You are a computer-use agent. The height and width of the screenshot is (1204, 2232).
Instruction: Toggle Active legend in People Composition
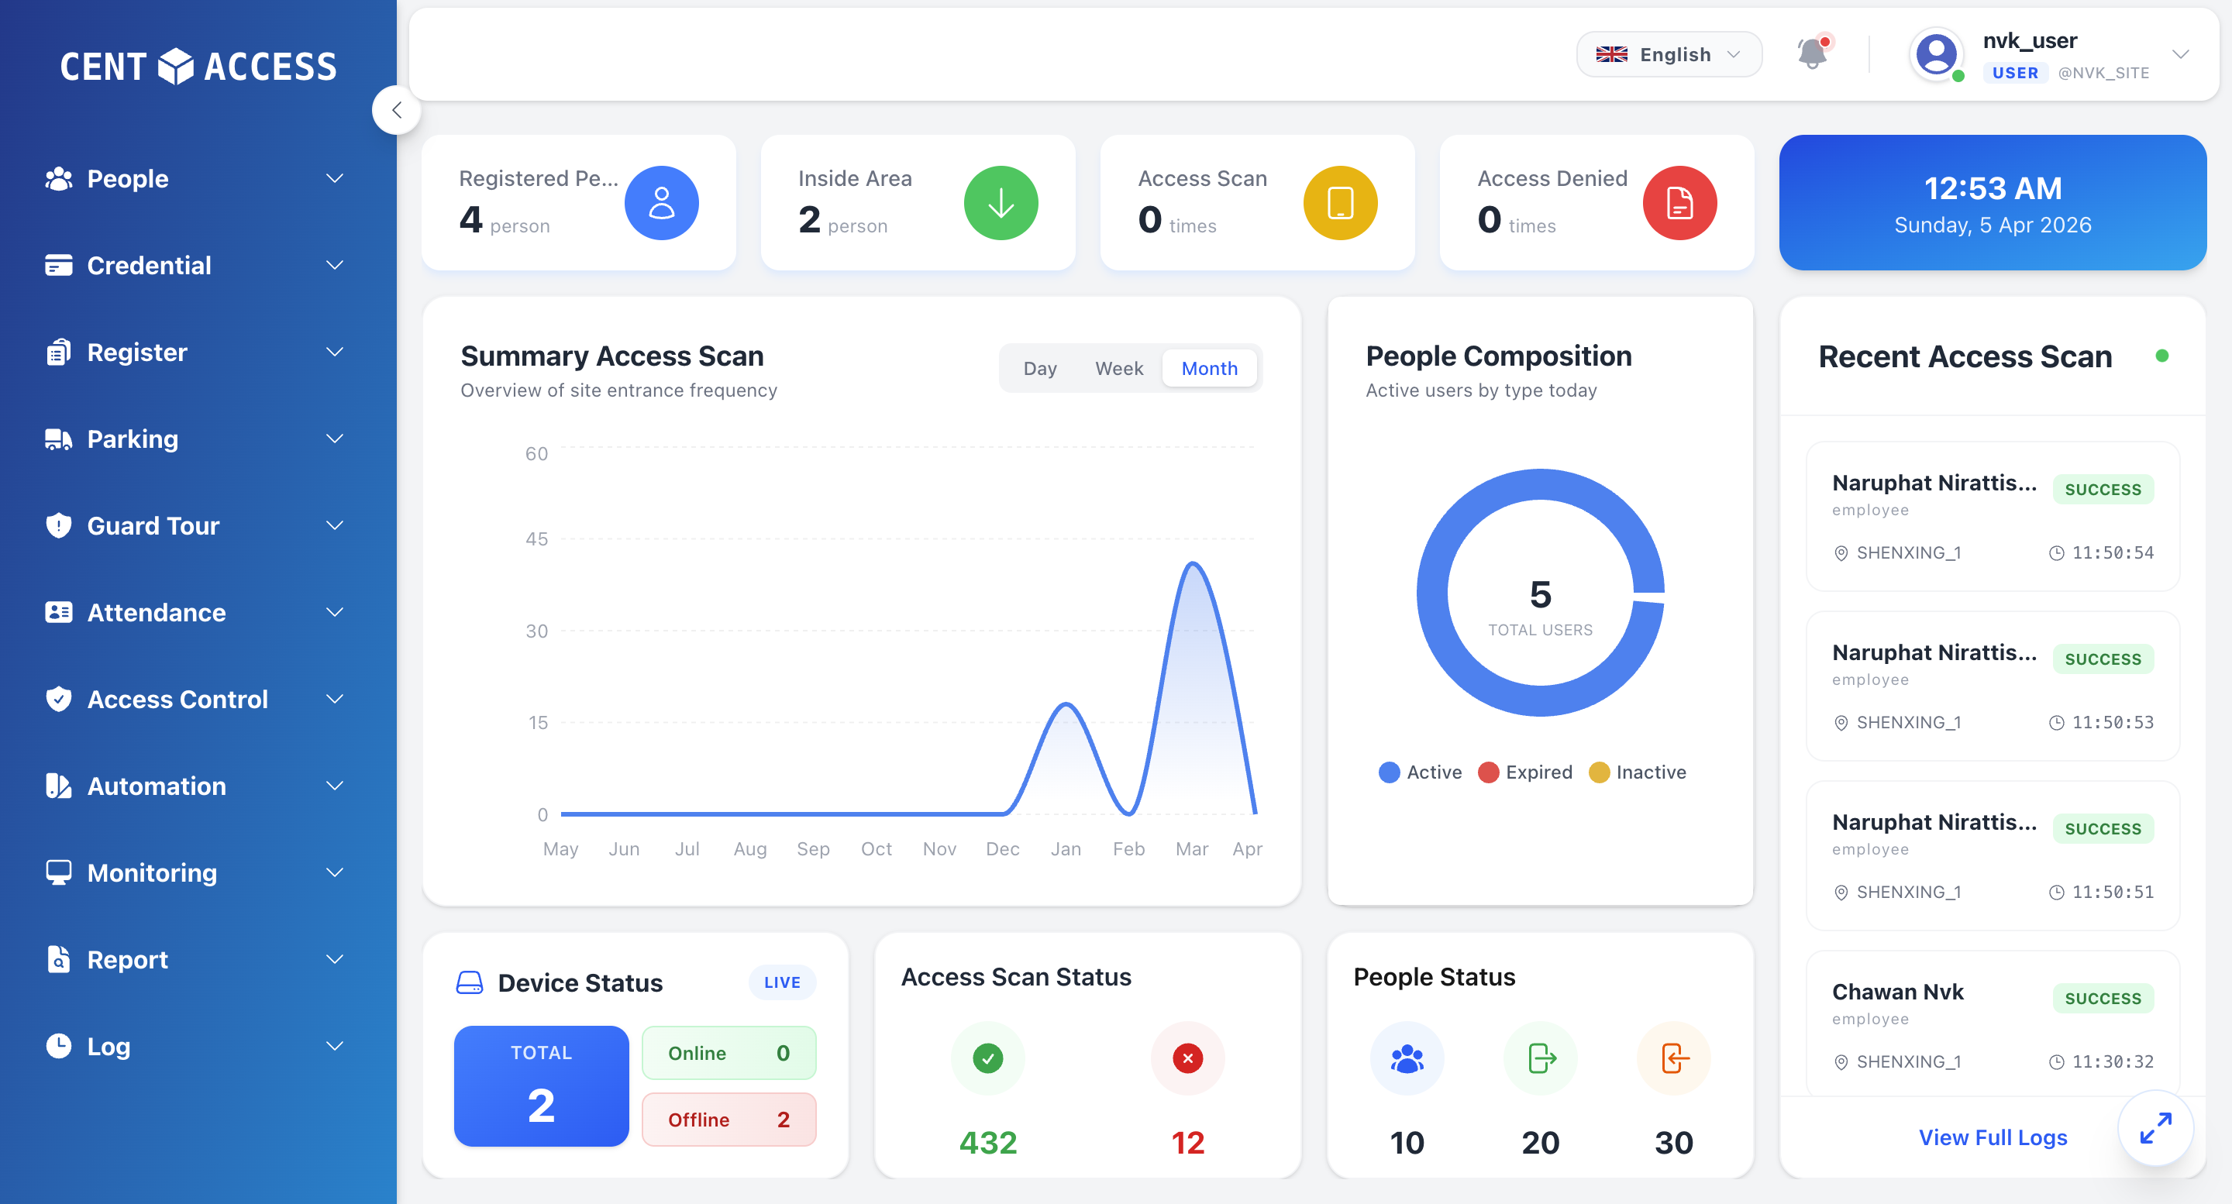point(1420,772)
